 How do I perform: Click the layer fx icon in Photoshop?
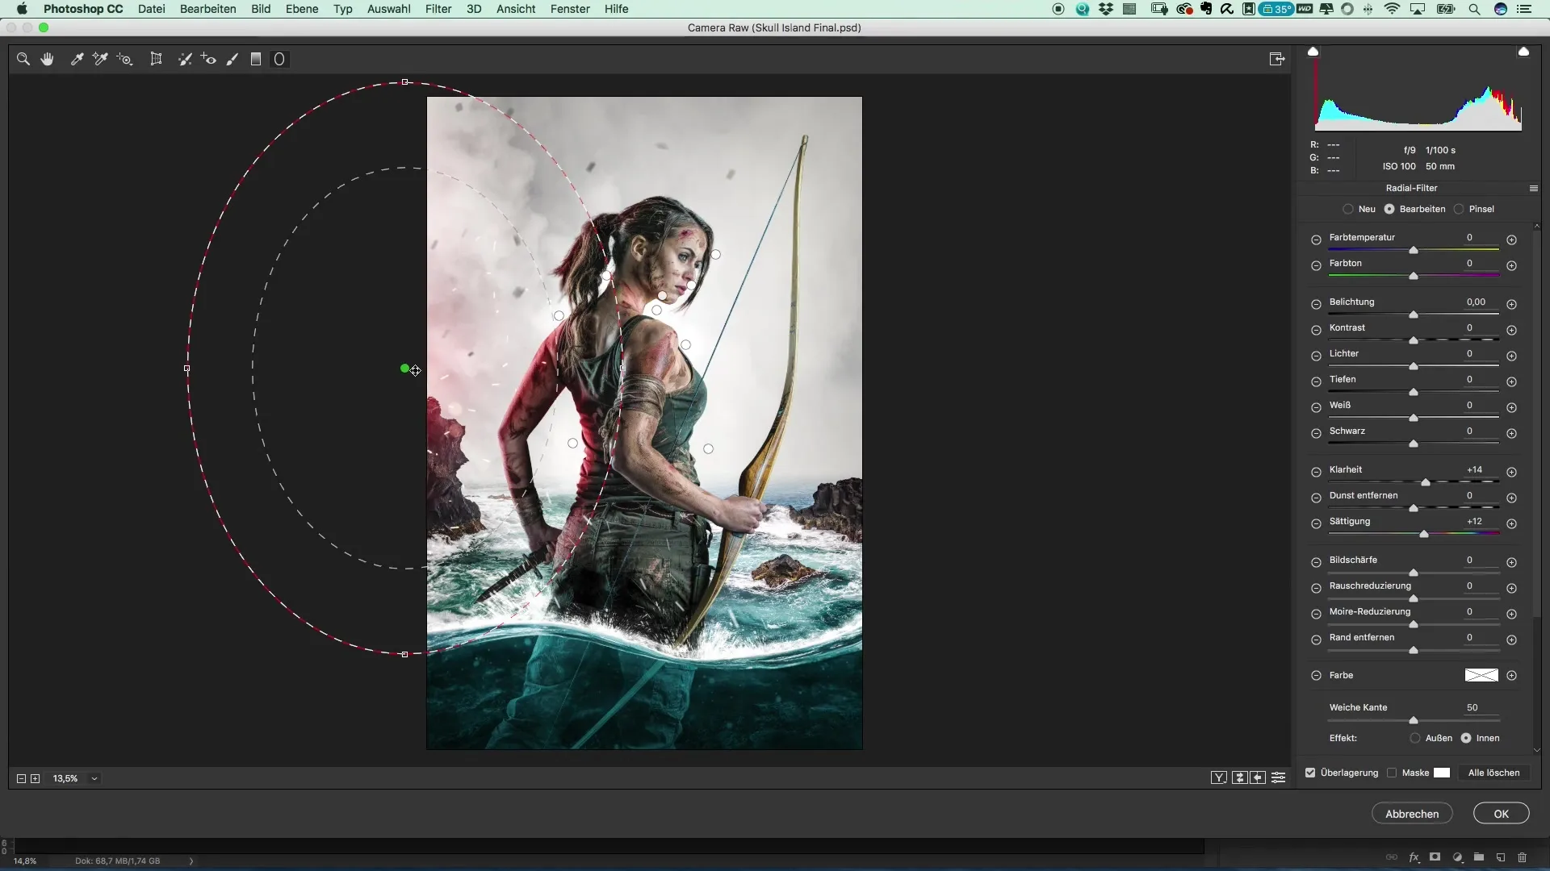tap(1414, 857)
